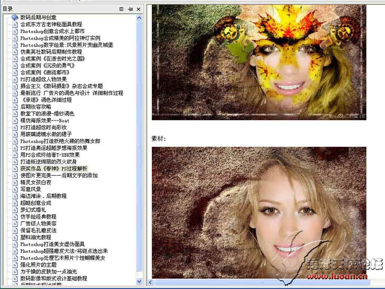Select Photoshop超强磨皮大法-将斑点选出来

[x=64, y=251]
